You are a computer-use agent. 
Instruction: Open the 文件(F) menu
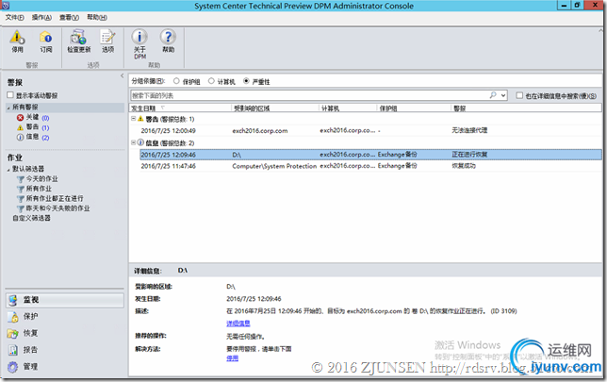15,17
